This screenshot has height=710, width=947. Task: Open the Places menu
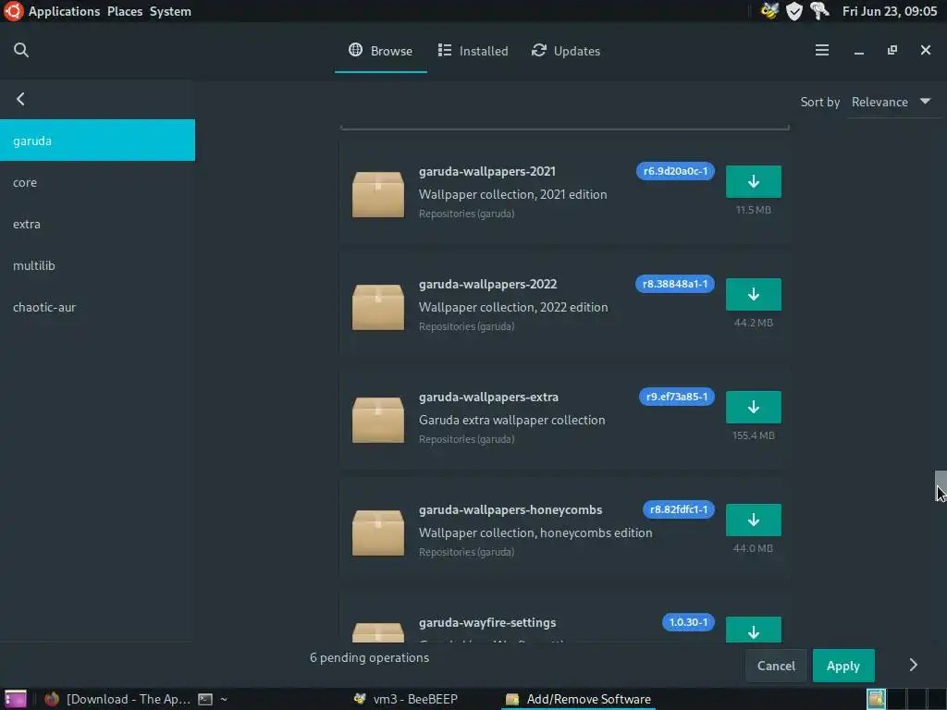coord(125,11)
